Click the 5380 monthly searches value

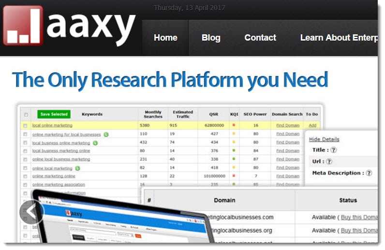pos(145,126)
